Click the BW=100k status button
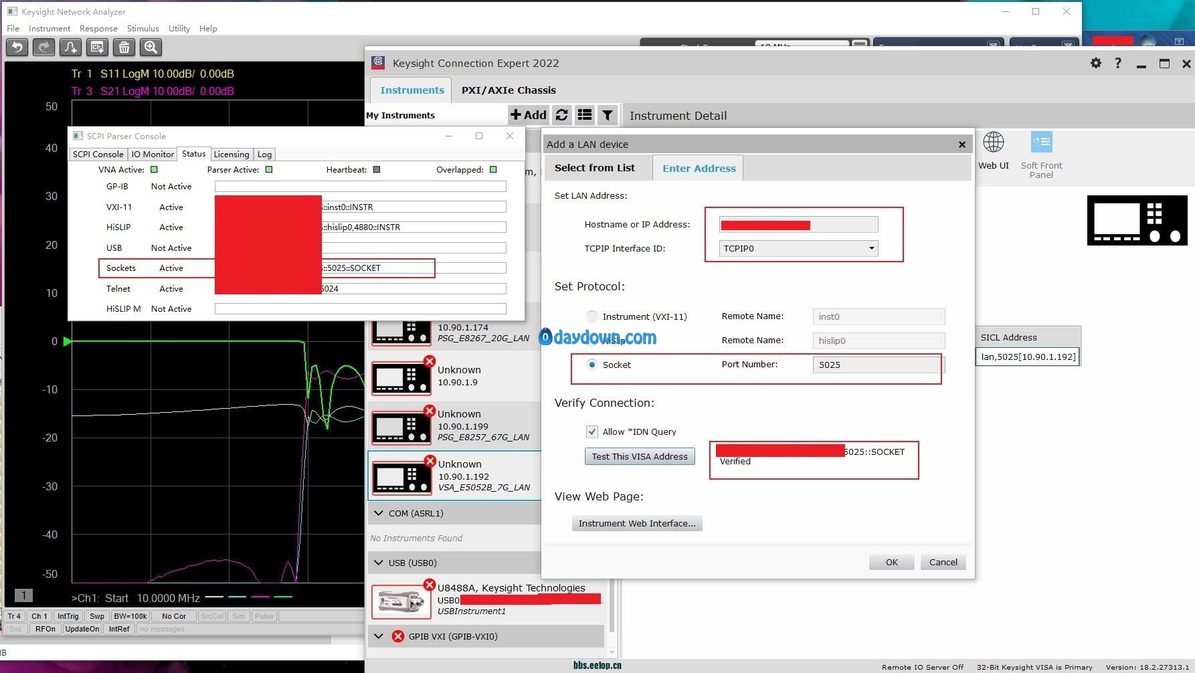1195x673 pixels. [130, 616]
